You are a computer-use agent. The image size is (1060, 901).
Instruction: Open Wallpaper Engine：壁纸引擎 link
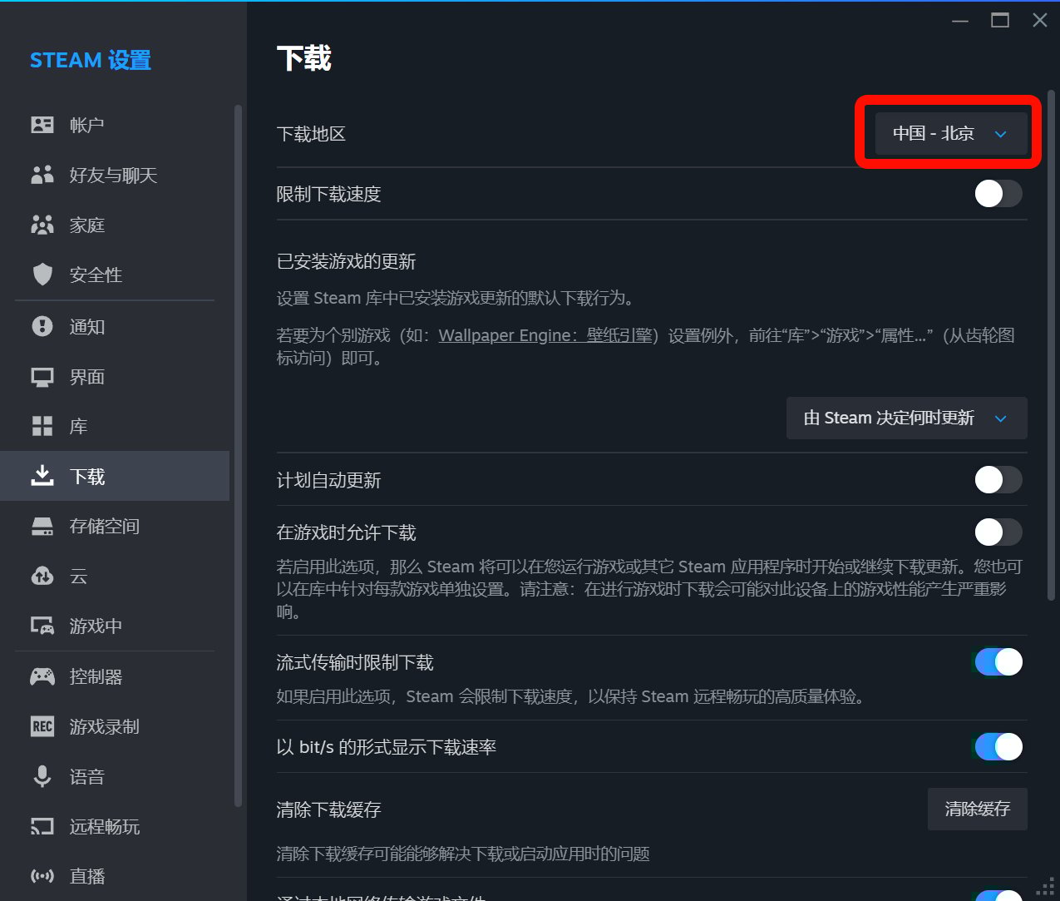pyautogui.click(x=545, y=335)
